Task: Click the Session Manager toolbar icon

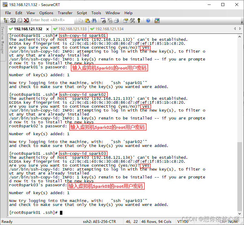Action: pos(6,21)
